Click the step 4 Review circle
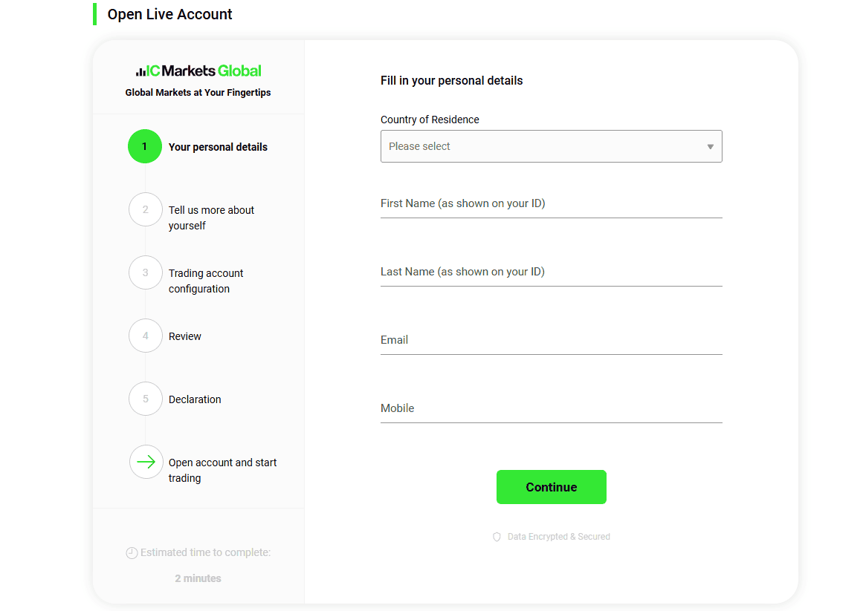 pyautogui.click(x=145, y=336)
